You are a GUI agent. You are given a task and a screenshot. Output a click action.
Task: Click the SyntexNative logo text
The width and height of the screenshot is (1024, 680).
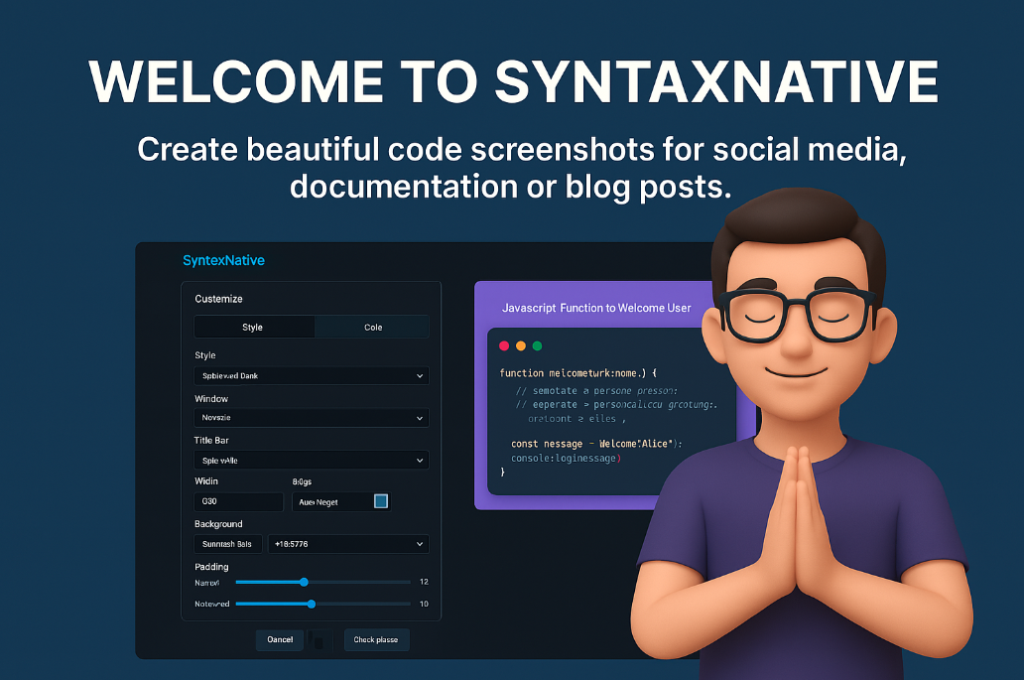pos(223,260)
